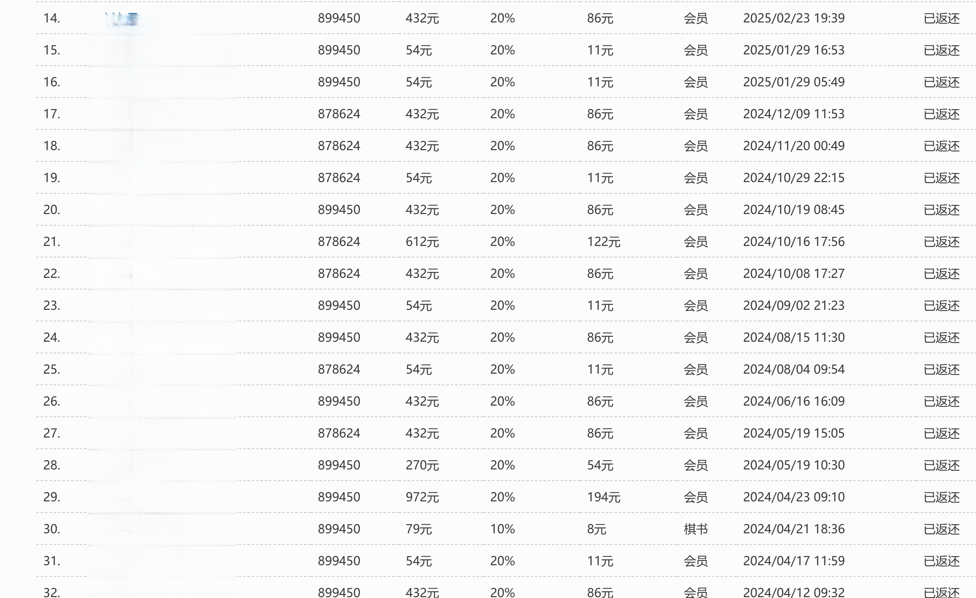The width and height of the screenshot is (976, 598).
Task: Select ID 899450 in row 15
Action: (x=339, y=50)
